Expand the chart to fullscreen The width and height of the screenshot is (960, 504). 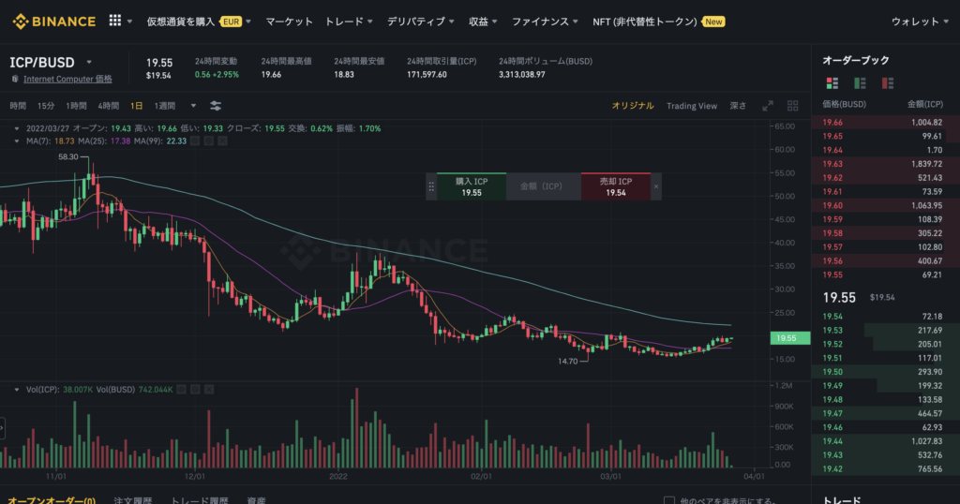(x=768, y=106)
